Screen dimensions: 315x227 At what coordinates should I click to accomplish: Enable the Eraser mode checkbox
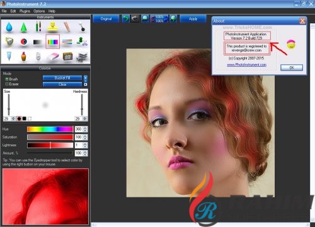[7, 84]
